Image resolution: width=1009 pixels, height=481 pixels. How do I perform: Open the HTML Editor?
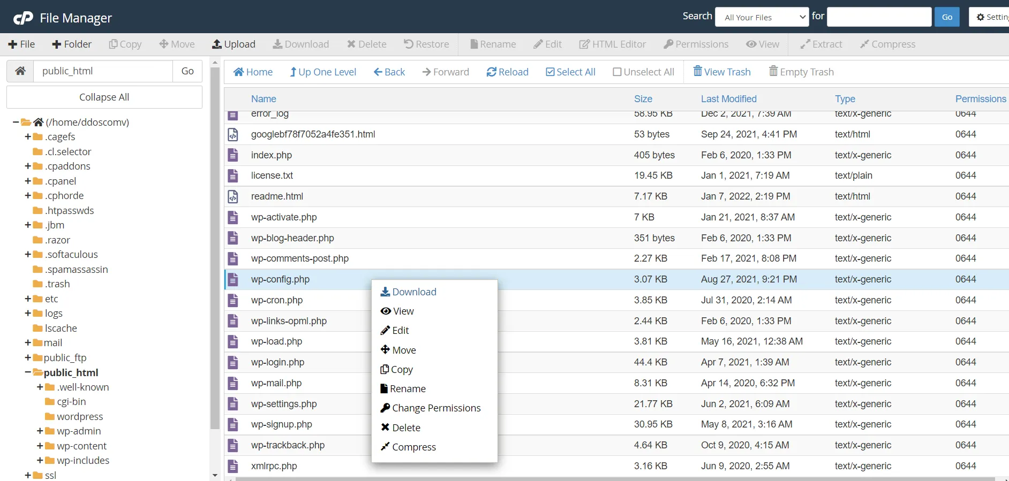(613, 44)
